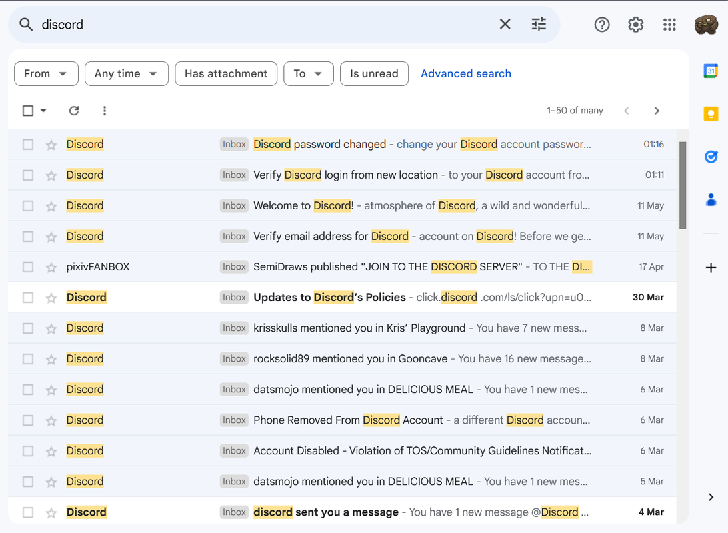The width and height of the screenshot is (728, 533).
Task: Star the Discord password changed email
Action: click(51, 145)
